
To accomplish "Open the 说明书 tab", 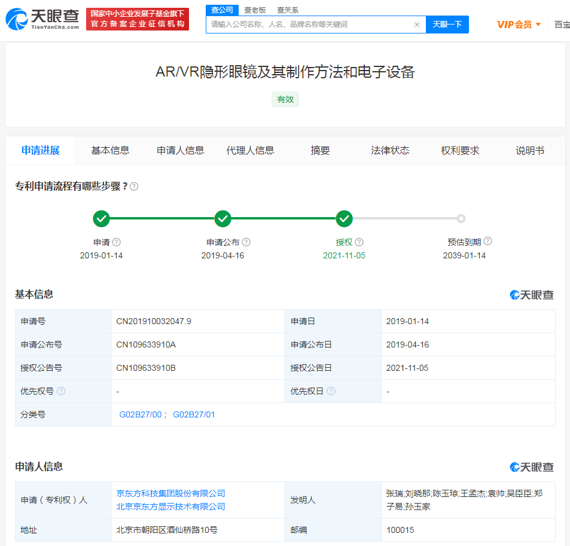I will (x=530, y=151).
